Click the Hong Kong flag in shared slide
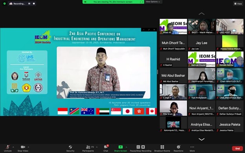 tap(139, 111)
